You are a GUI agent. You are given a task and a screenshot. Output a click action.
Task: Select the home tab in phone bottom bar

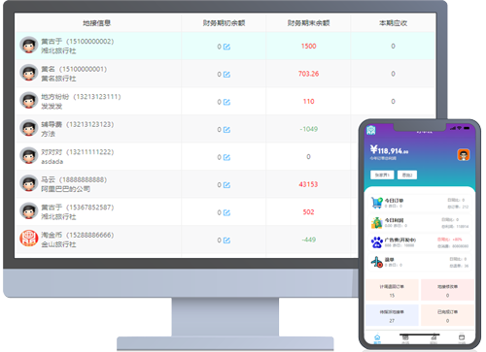[377, 339]
